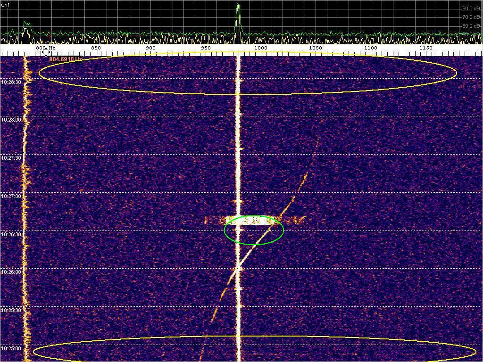Click the tall spectrum peak near 980 Hz
This screenshot has height=362, width=483.
(x=238, y=14)
